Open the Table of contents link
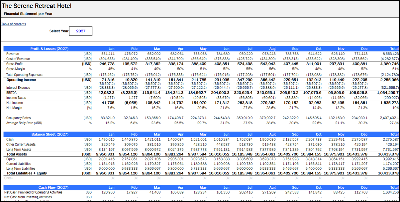The height and width of the screenshot is (202, 400). point(14,24)
